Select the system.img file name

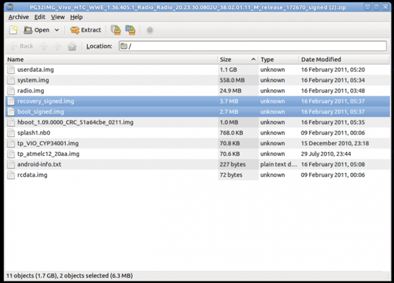[33, 80]
